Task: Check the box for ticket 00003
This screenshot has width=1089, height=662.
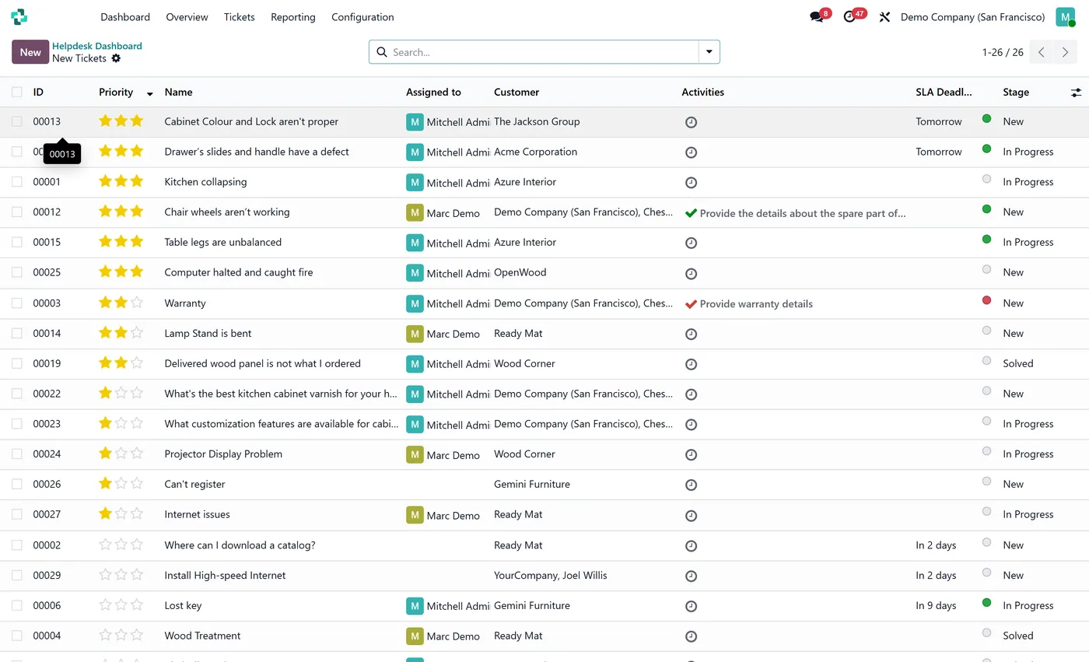Action: pos(17,303)
